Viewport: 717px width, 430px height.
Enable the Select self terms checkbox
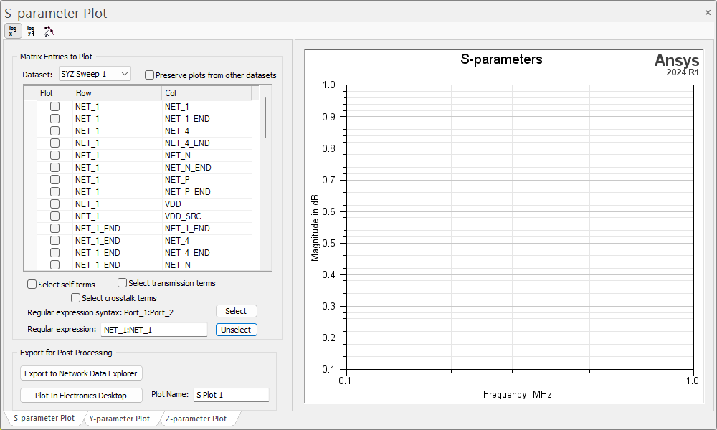(x=32, y=284)
